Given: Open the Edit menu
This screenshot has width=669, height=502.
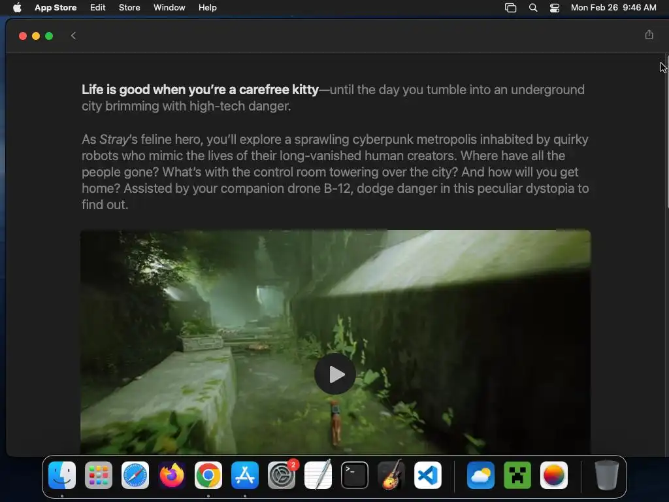Looking at the screenshot, I should 98,8.
